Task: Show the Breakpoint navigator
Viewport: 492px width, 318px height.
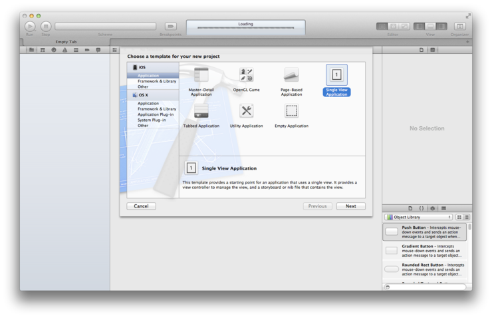Action: [x=87, y=50]
